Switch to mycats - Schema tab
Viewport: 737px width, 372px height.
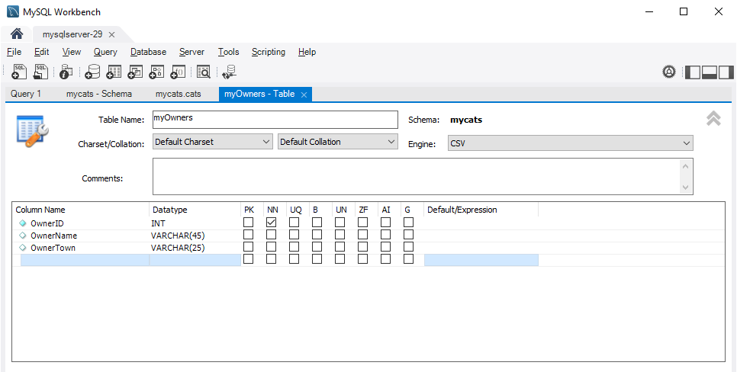pyautogui.click(x=98, y=94)
